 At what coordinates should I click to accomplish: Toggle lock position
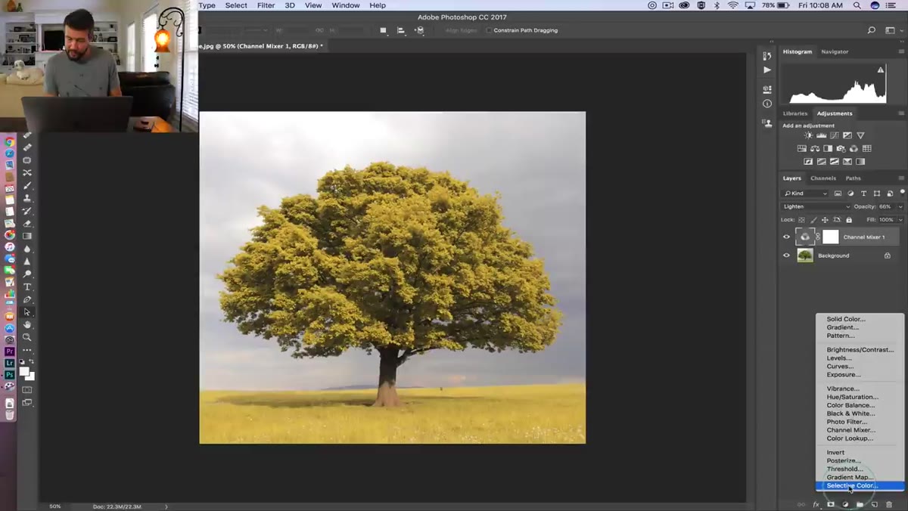coord(825,220)
